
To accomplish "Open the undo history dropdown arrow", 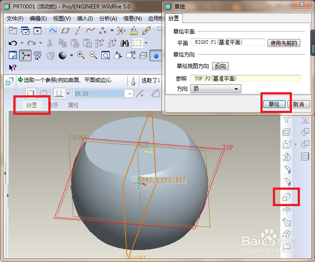I will pyautogui.click(x=22, y=43).
